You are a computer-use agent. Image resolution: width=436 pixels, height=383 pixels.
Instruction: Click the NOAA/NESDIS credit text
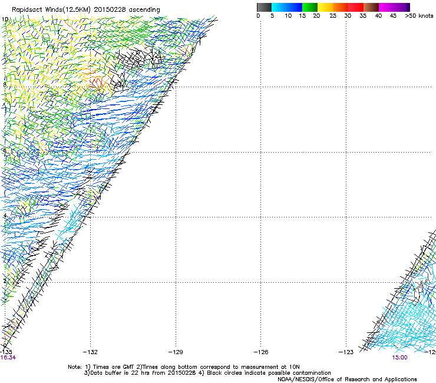(x=347, y=379)
